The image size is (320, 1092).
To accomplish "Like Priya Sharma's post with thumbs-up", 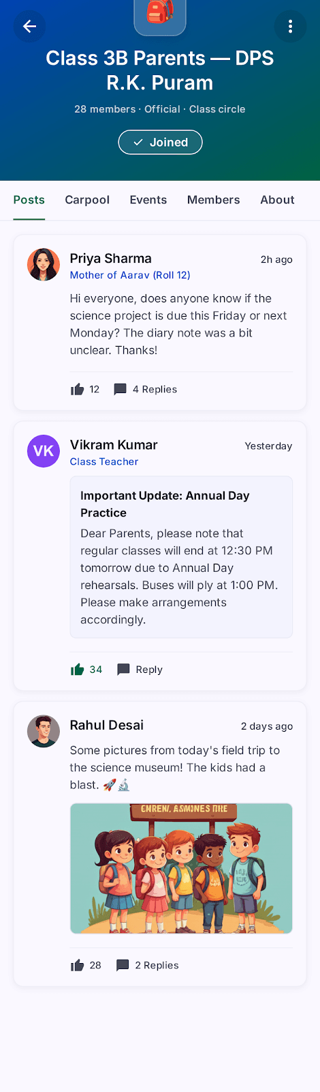I will coord(78,390).
